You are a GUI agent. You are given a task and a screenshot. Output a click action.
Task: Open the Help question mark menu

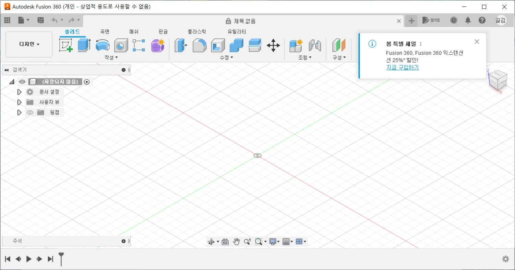tap(482, 21)
